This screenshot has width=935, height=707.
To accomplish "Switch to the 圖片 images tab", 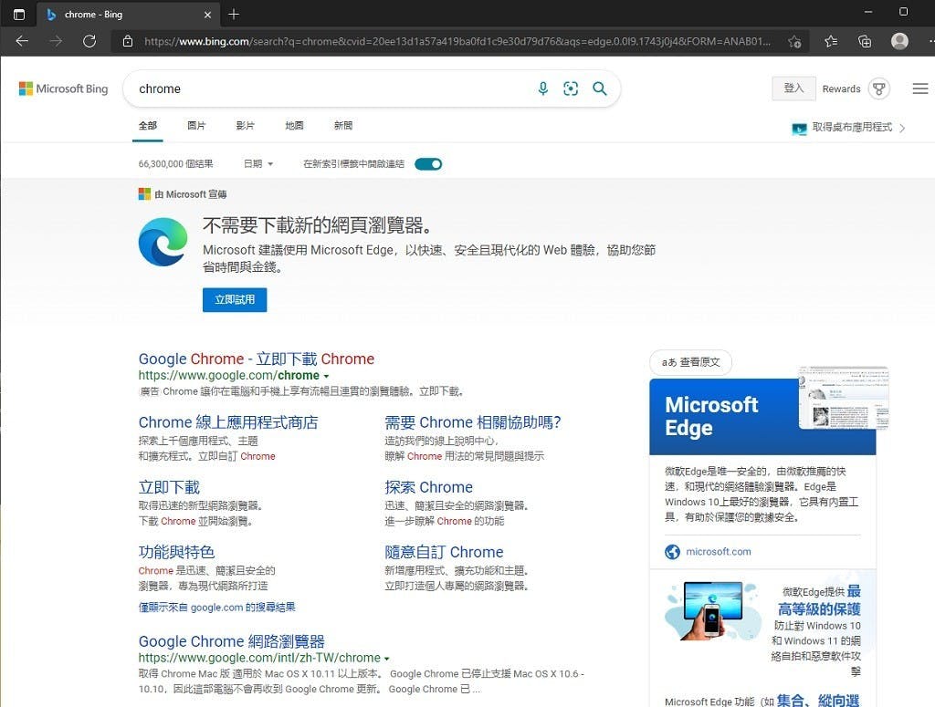I will pyautogui.click(x=196, y=126).
